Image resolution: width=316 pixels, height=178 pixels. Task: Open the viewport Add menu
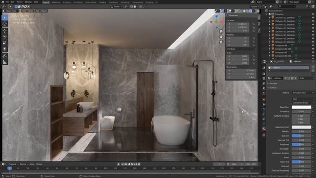(x=38, y=11)
